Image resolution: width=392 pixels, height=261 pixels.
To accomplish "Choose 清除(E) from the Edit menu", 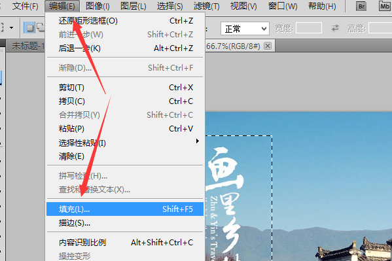I will click(125, 156).
